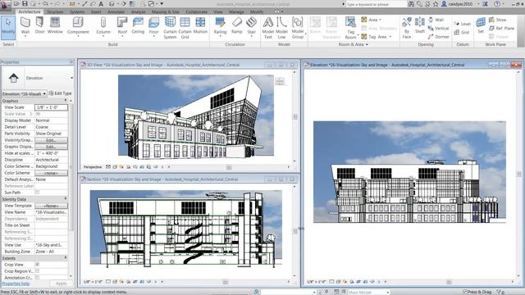Open the Massing & Site ribbon tab
This screenshot has width=525, height=295.
click(165, 11)
